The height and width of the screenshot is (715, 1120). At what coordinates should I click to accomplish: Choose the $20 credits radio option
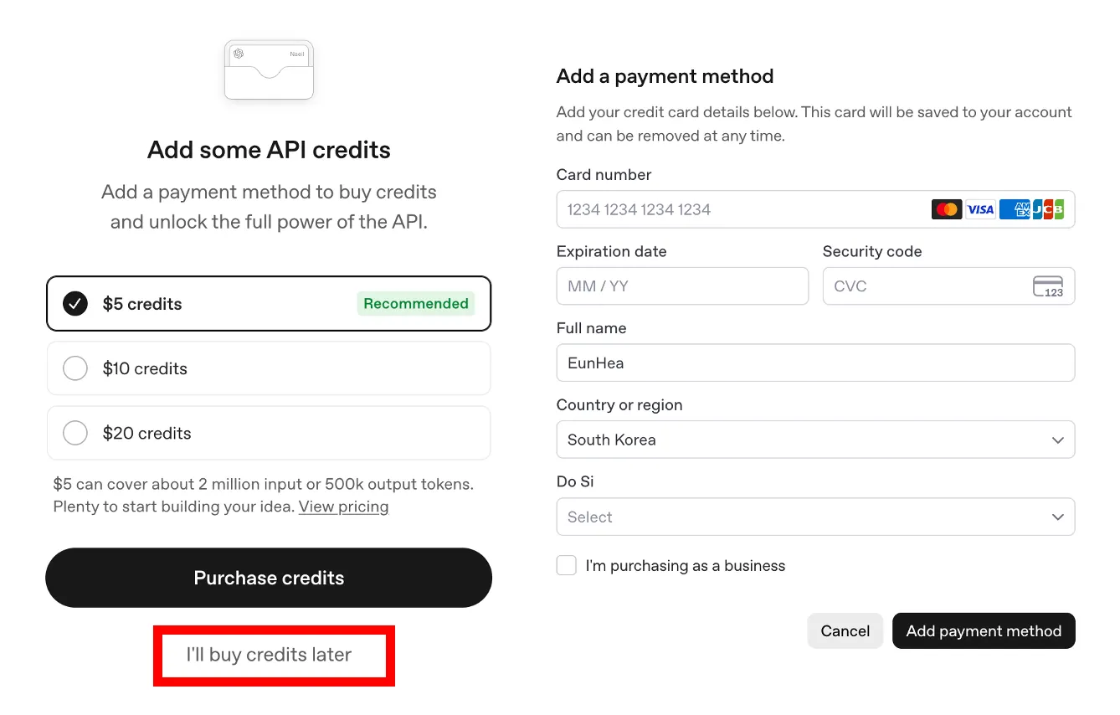pyautogui.click(x=75, y=433)
